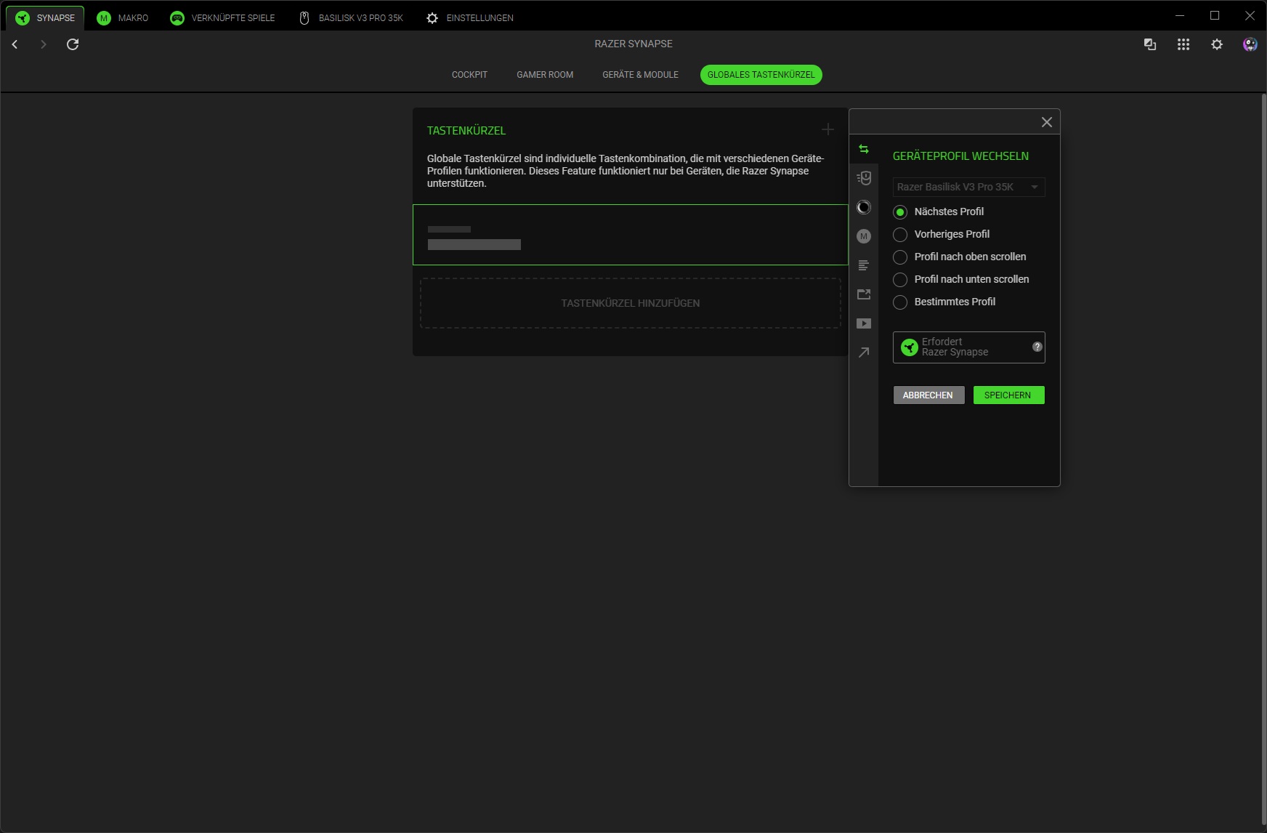Open the Makro tab
Viewport: 1267px width, 833px height.
click(123, 17)
